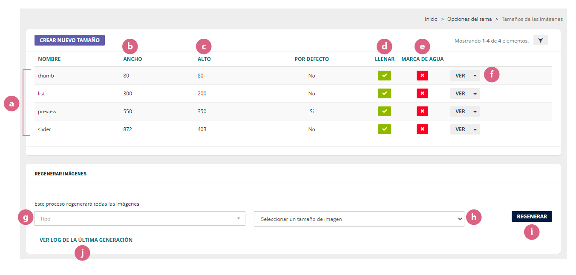
Task: Expand the VER dropdown arrow for slider
Action: tap(475, 129)
